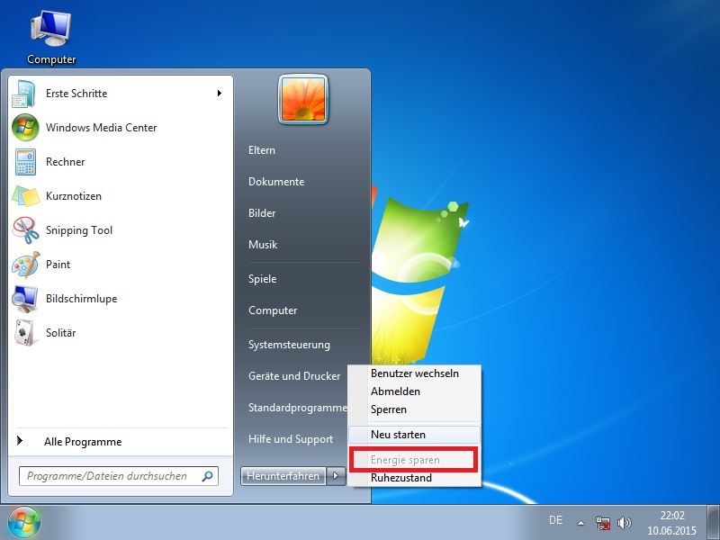This screenshot has width=720, height=540.
Task: Open Paint via palette icon
Action: 26,265
